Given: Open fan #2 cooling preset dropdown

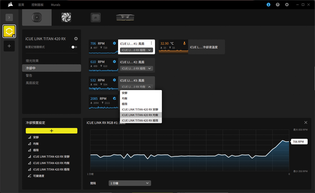Looking at the screenshot, I should 136,69.
